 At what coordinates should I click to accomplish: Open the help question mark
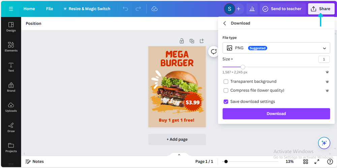click(x=330, y=162)
